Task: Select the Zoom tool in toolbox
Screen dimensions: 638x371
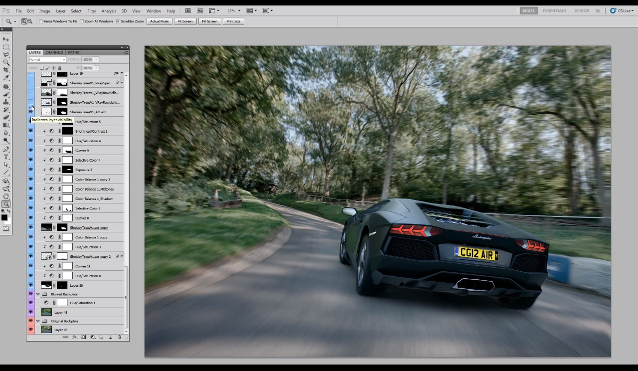Action: pyautogui.click(x=6, y=204)
